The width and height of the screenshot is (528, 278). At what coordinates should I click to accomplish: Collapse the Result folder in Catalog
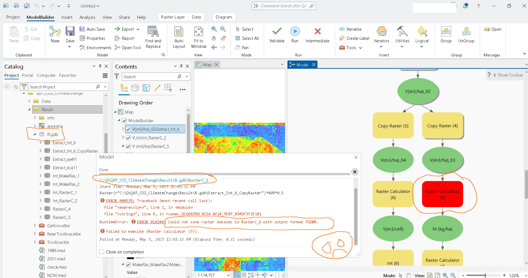(x=29, y=109)
